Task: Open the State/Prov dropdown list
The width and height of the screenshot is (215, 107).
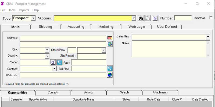Action: (x=104, y=50)
